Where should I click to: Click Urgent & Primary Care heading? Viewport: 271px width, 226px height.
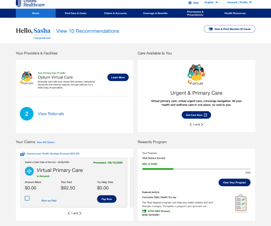point(196,93)
